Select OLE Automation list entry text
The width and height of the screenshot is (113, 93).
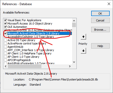click(x=17, y=27)
